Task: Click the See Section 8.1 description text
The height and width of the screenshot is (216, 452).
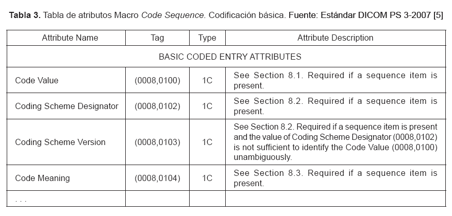Action: tap(335, 80)
